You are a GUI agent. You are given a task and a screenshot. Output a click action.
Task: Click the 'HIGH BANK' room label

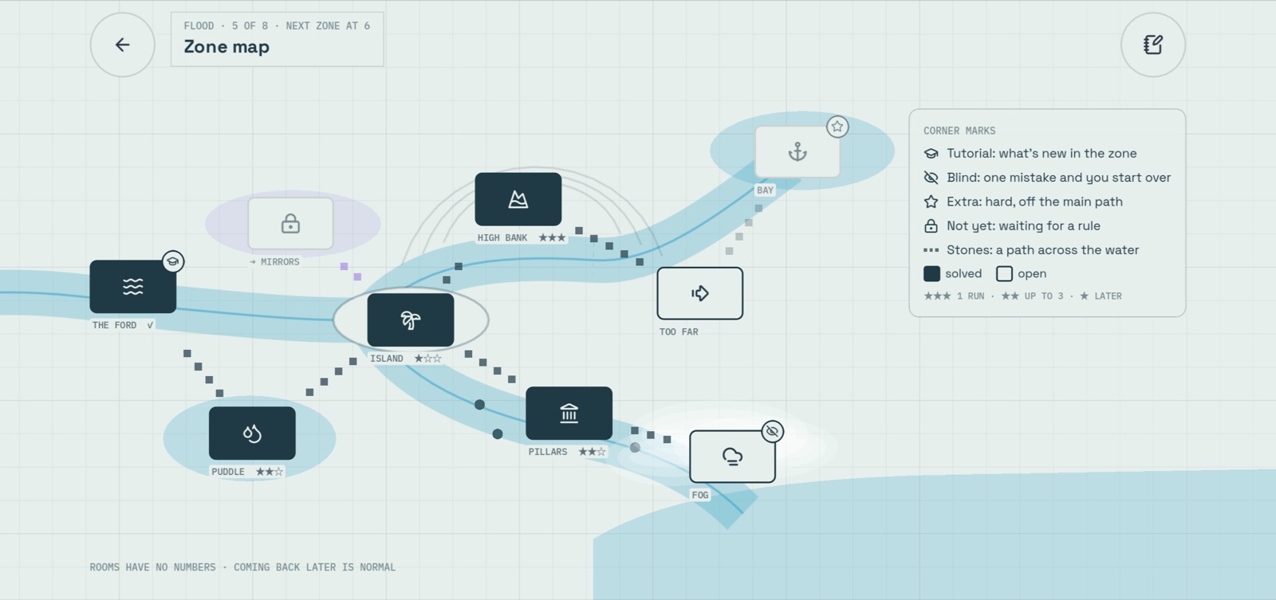pyautogui.click(x=502, y=237)
